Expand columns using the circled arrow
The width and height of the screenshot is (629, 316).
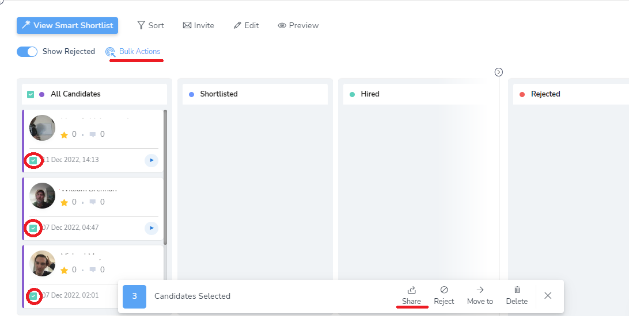499,72
